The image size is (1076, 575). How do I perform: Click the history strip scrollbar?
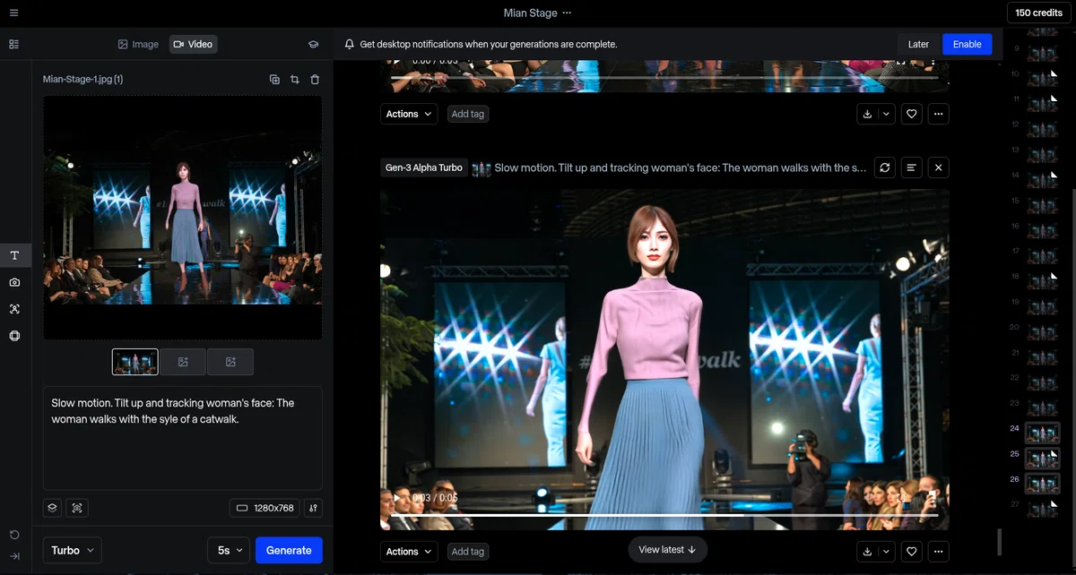[1000, 542]
